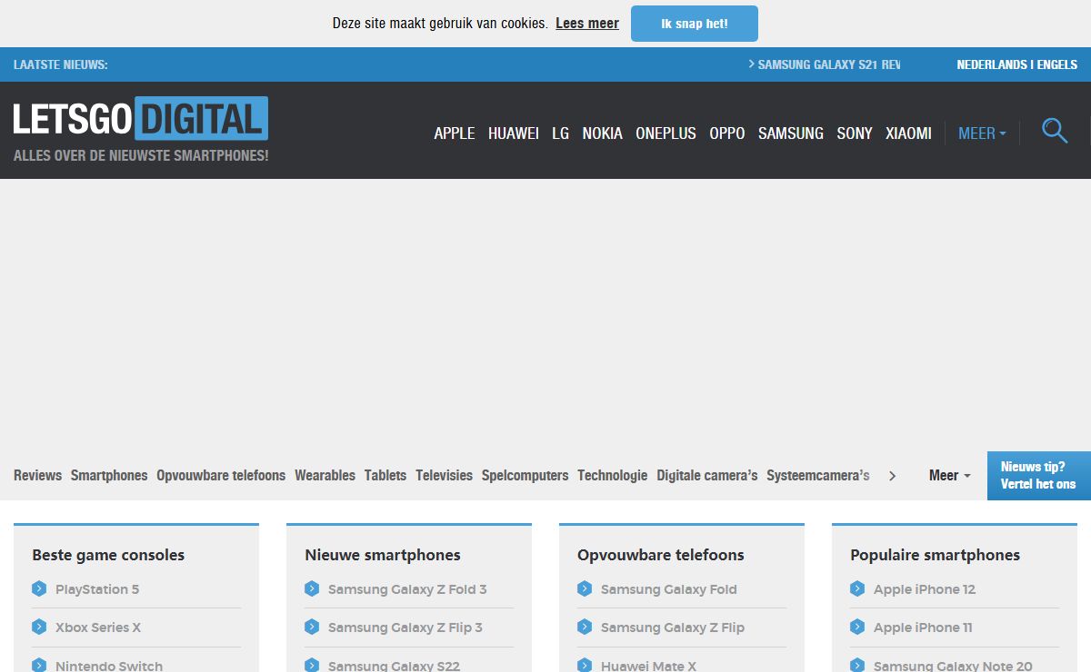Viewport: 1091px width, 672px height.
Task: Select NOKIA in the brand navigation
Action: point(602,133)
